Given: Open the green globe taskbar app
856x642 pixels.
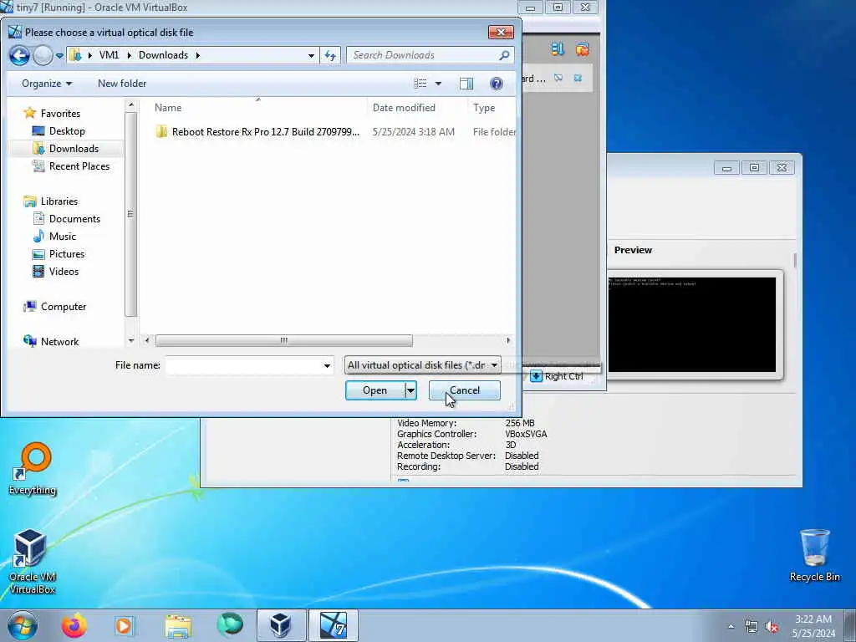Looking at the screenshot, I should (230, 625).
